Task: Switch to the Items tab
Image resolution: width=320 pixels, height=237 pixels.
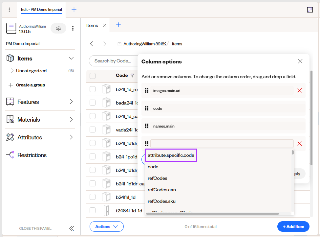Action: (92, 25)
